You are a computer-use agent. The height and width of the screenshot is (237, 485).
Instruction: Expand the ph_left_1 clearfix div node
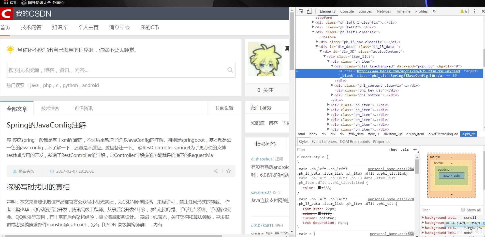[313, 22]
